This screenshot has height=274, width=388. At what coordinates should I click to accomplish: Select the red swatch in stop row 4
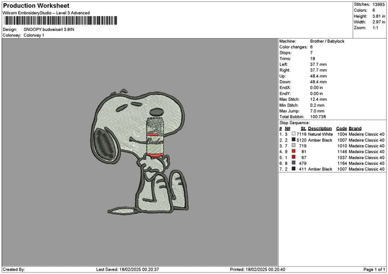[294, 151]
